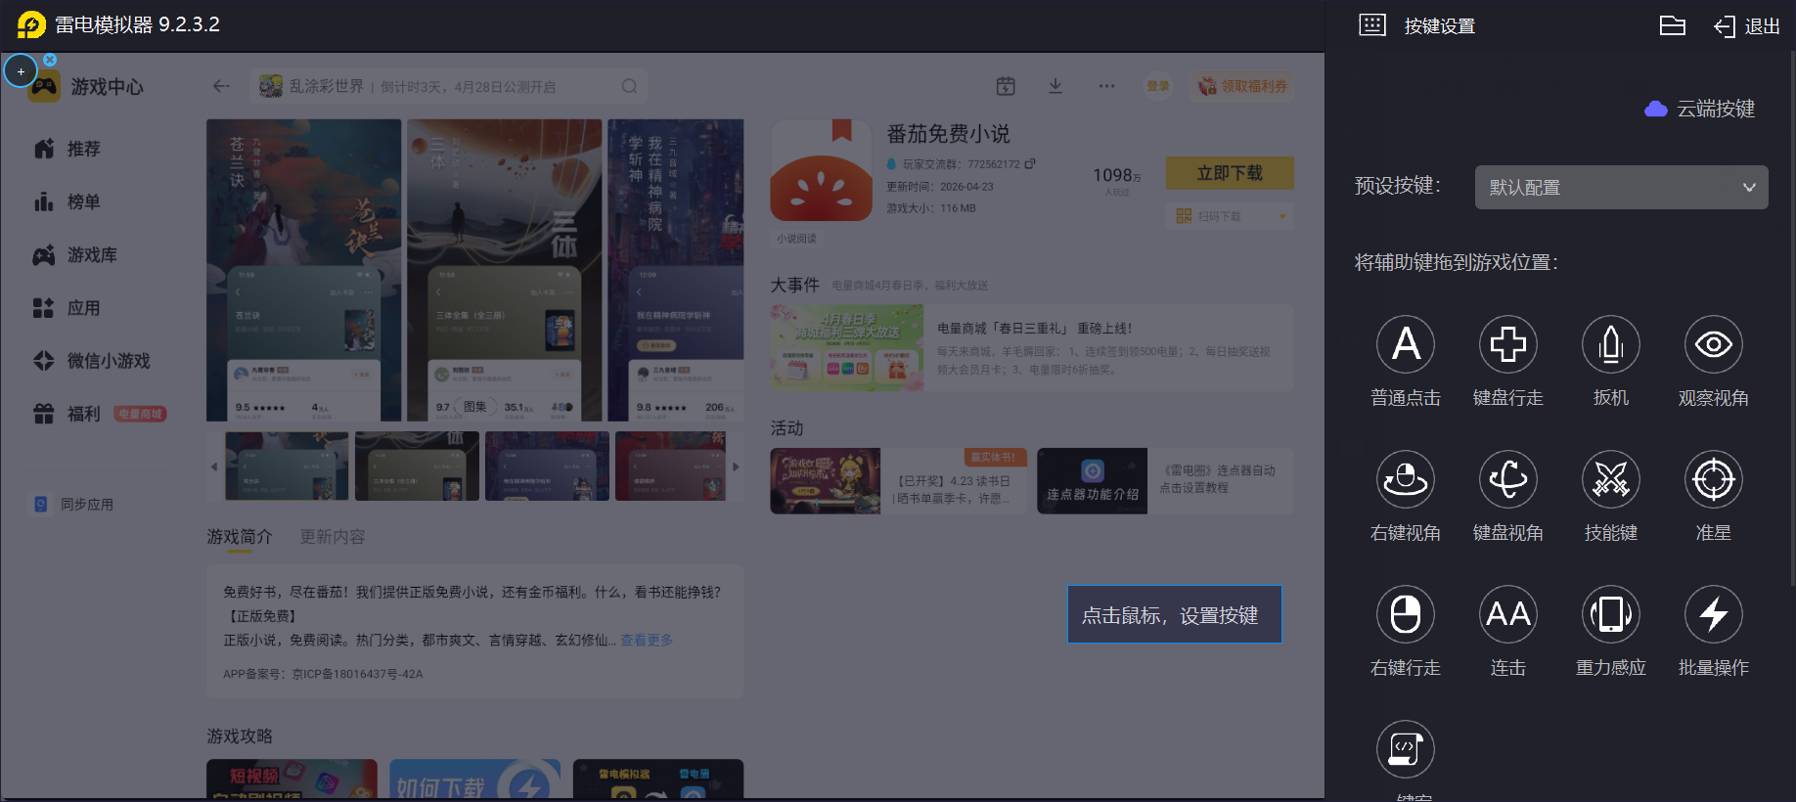Open the 已开奖 4.23 读书日 activity card
Screen dimensions: 1796x802
[x=900, y=481]
